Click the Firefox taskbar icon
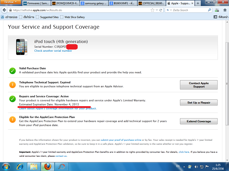 (48, 167)
